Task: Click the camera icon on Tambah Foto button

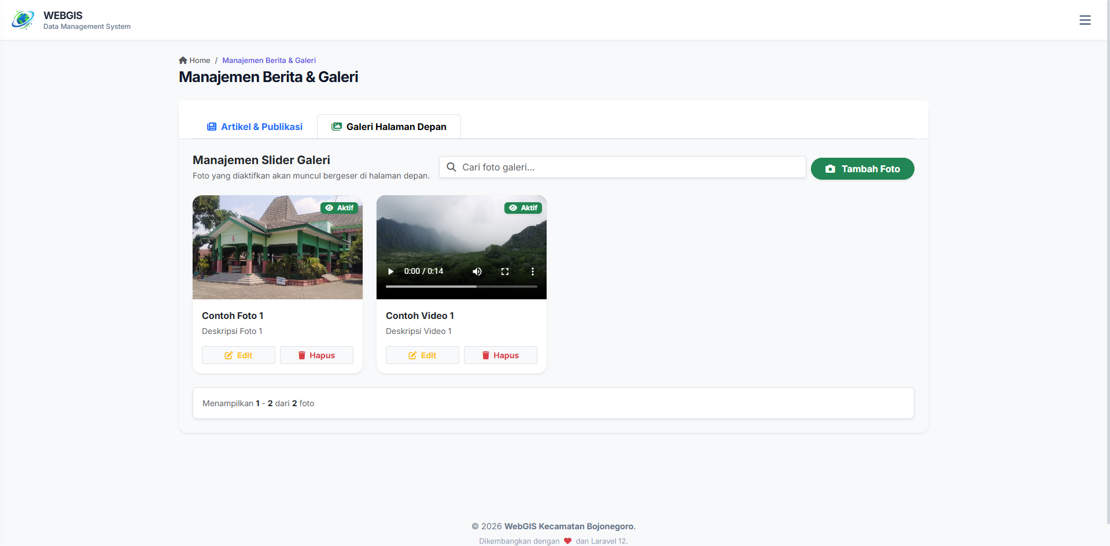Action: point(830,169)
